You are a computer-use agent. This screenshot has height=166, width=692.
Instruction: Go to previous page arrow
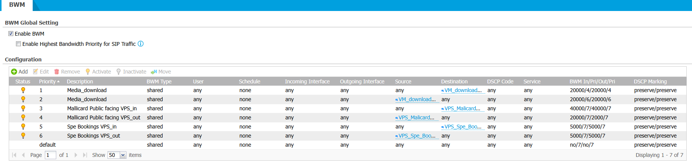click(x=23, y=155)
